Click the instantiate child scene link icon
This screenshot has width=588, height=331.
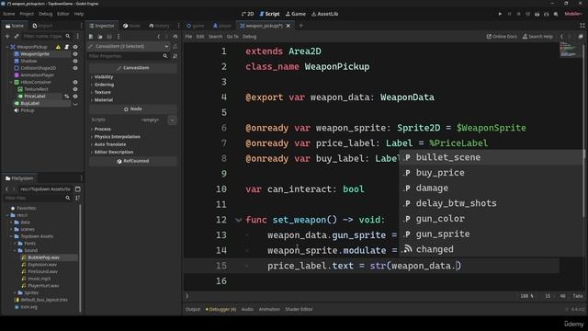[x=17, y=37]
